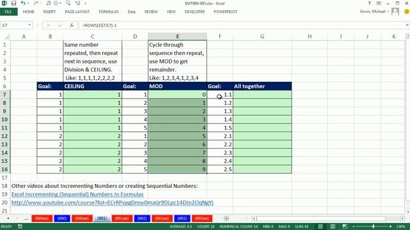Open the POWERPIVOT ribbon tab
Image resolution: width=410 pixels, height=230 pixels.
[x=225, y=11]
